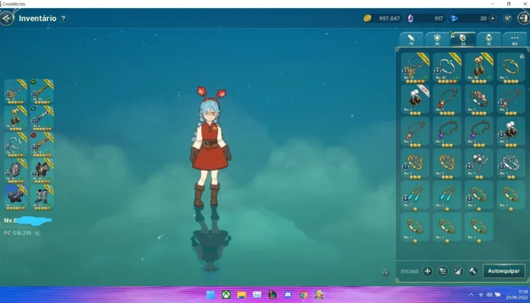Click the sort items icon in bottom bar

(x=443, y=271)
